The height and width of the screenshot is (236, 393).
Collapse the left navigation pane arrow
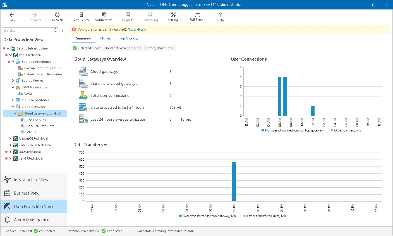click(x=63, y=31)
